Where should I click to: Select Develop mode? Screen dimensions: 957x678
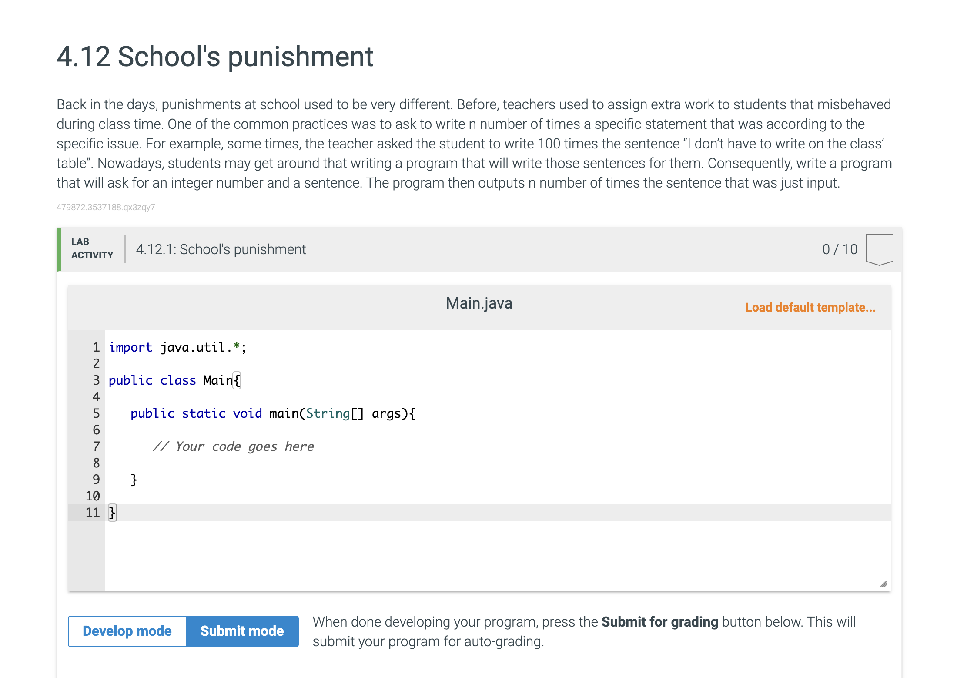pos(127,631)
